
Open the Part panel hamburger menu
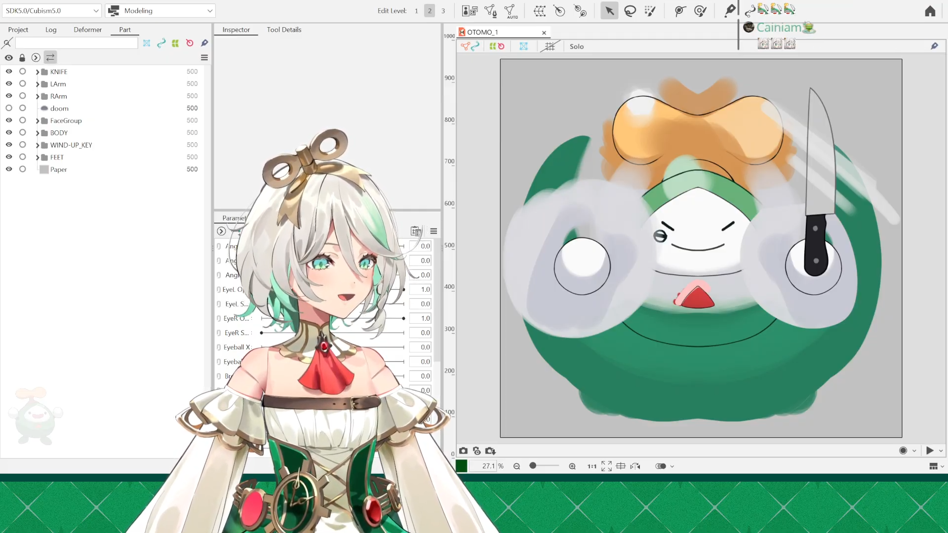coord(204,58)
